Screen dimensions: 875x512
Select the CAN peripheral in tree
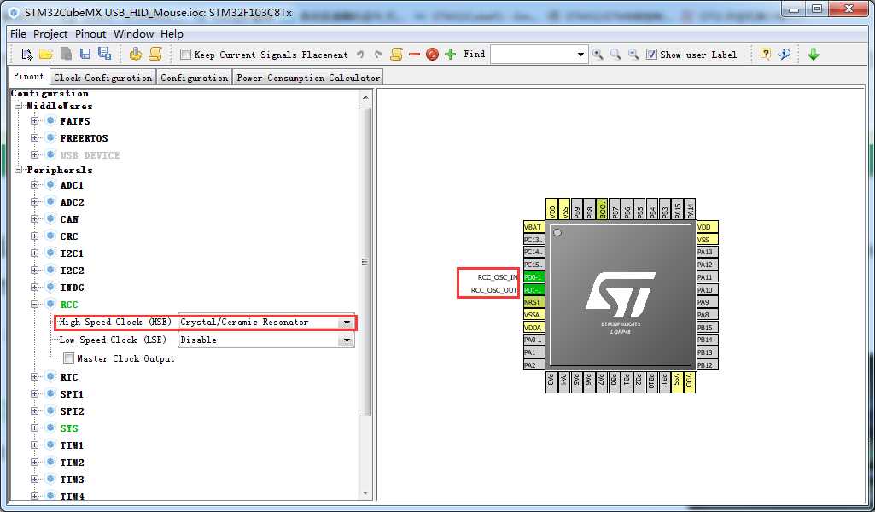69,219
